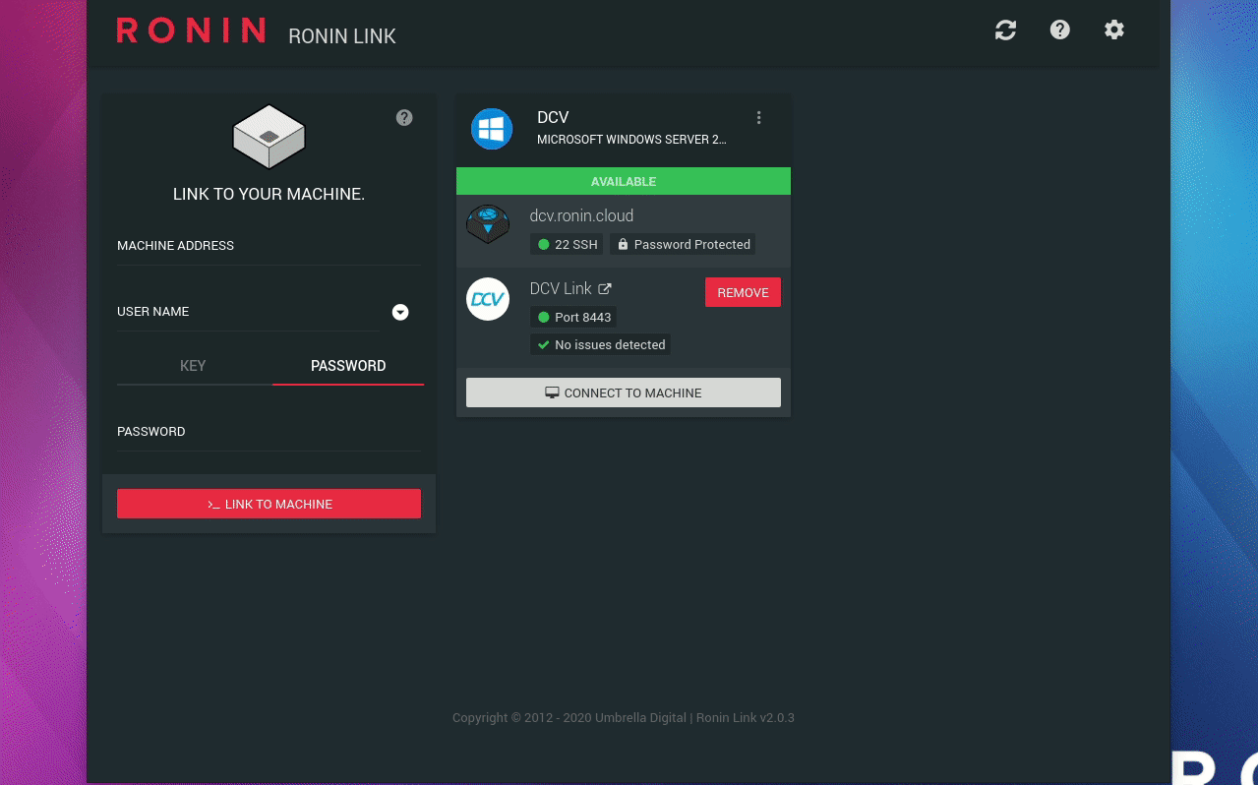Click the DCV machine title

click(553, 117)
